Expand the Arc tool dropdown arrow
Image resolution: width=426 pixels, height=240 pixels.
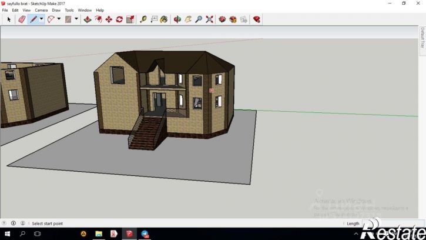59,19
